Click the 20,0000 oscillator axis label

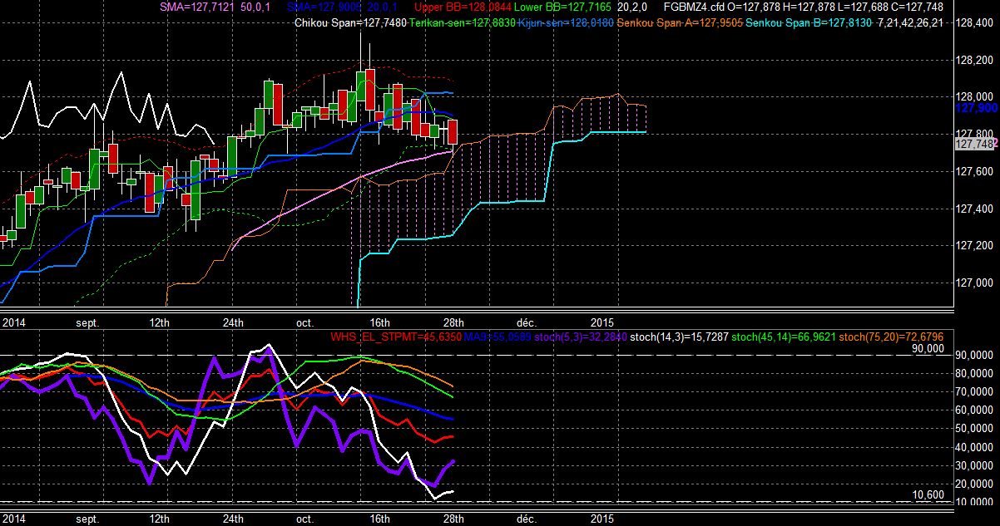pyautogui.click(x=975, y=484)
